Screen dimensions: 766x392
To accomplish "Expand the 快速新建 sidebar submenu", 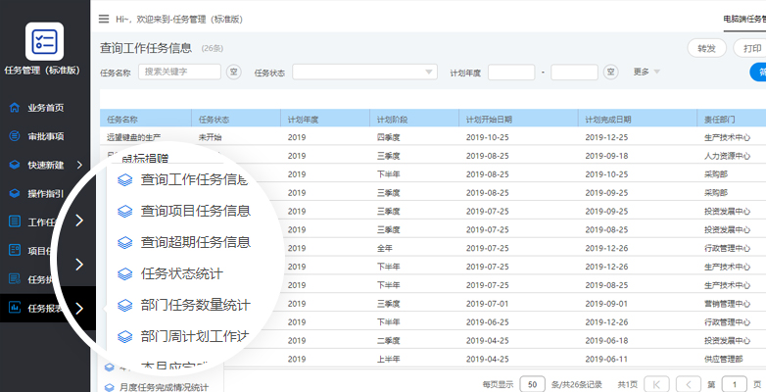I will pos(78,165).
